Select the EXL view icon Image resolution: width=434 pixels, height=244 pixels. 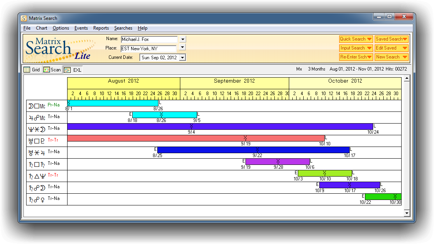[68, 70]
